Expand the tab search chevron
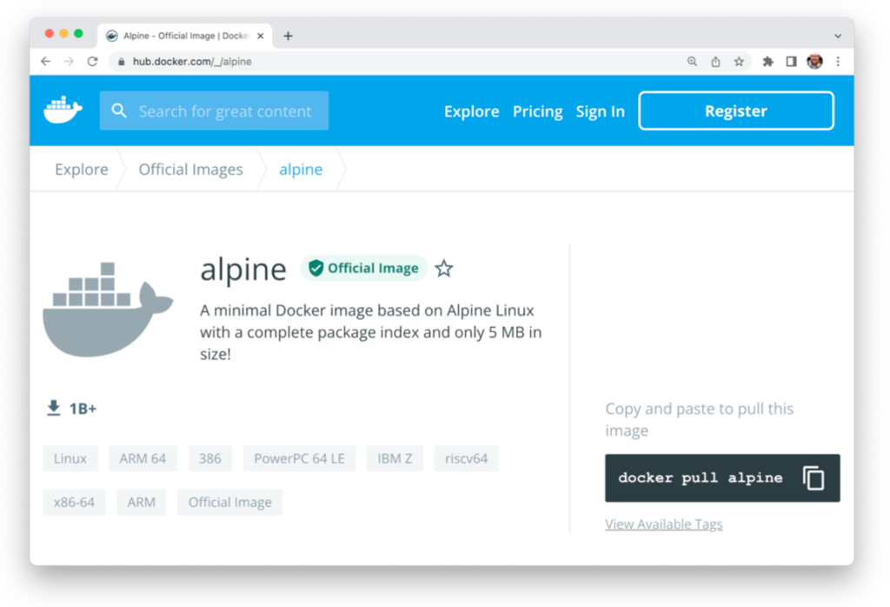 tap(838, 36)
